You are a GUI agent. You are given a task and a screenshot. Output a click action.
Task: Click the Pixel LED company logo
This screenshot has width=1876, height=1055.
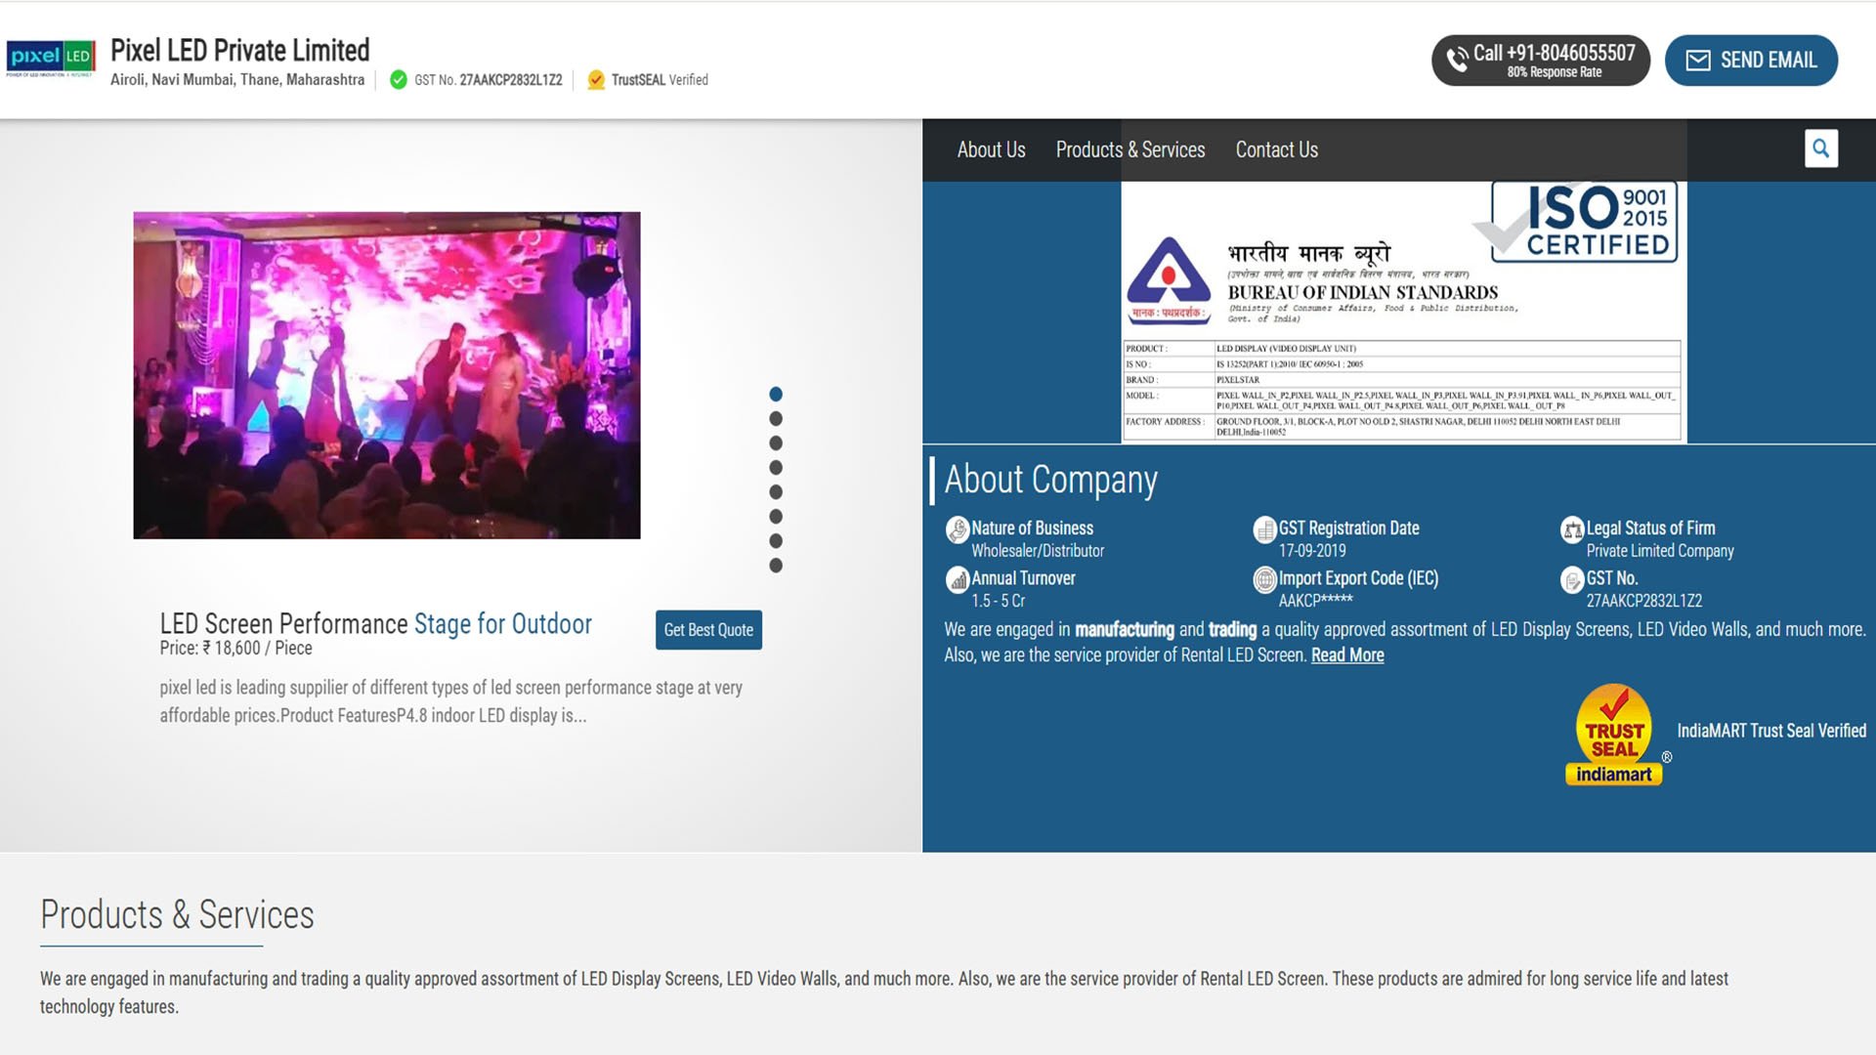point(51,58)
